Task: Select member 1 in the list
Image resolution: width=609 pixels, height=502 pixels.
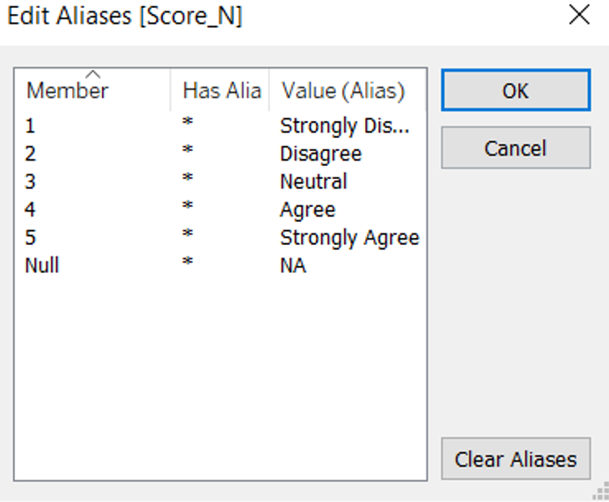Action: 31,125
